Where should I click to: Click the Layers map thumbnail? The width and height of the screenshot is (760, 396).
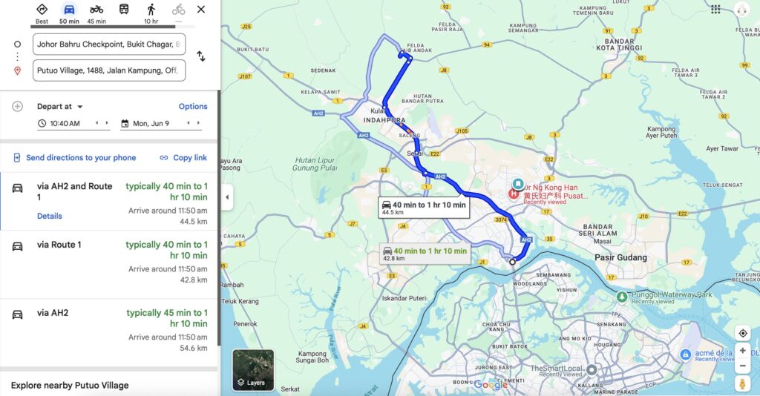(x=253, y=370)
